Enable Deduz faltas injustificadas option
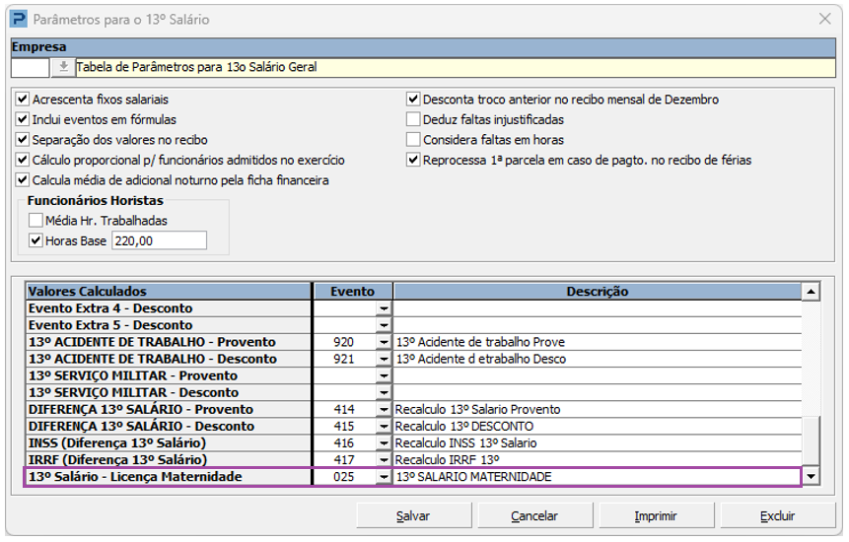849x542 pixels. click(414, 119)
